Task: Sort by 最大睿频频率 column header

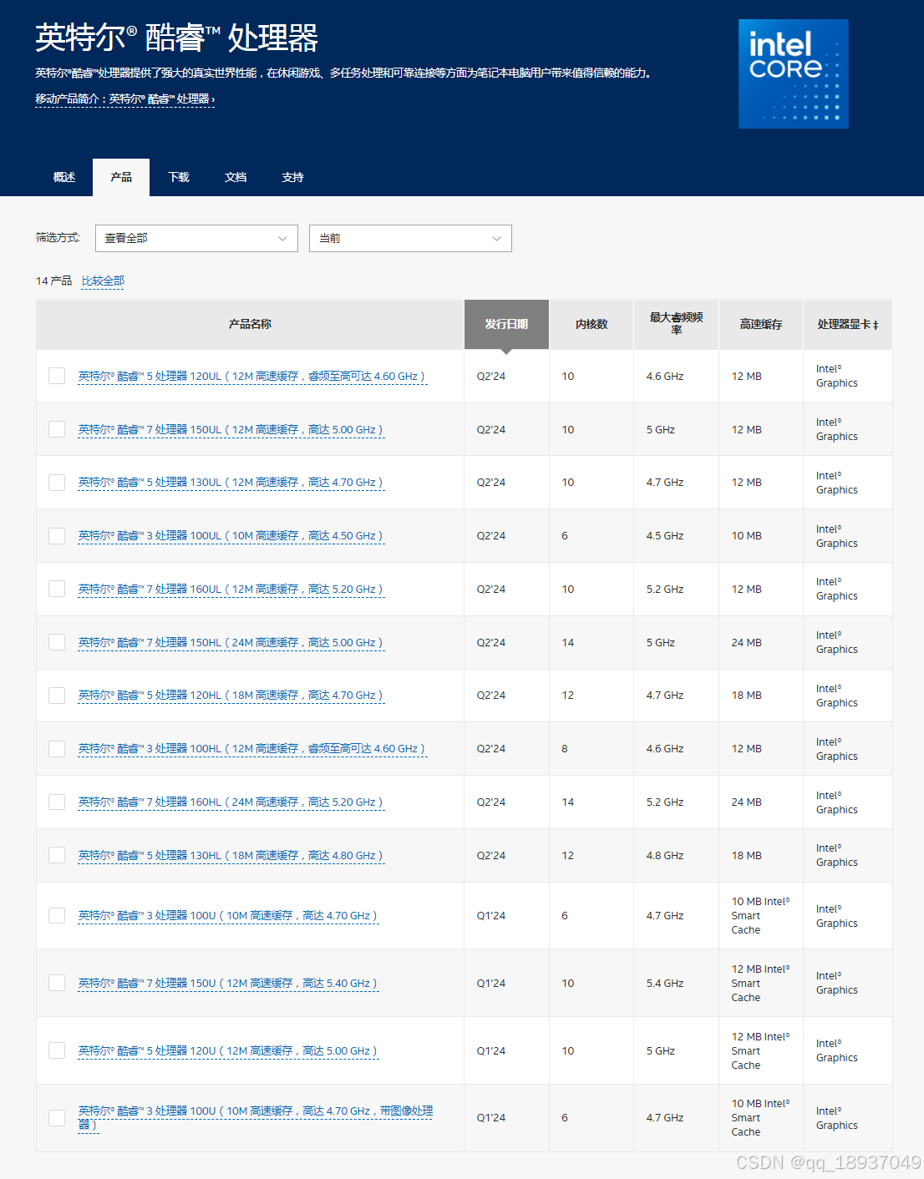Action: coord(676,324)
